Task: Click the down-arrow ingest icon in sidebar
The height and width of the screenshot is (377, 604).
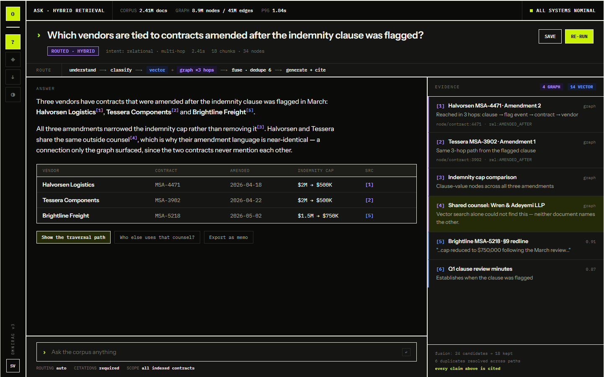Action: 13,77
